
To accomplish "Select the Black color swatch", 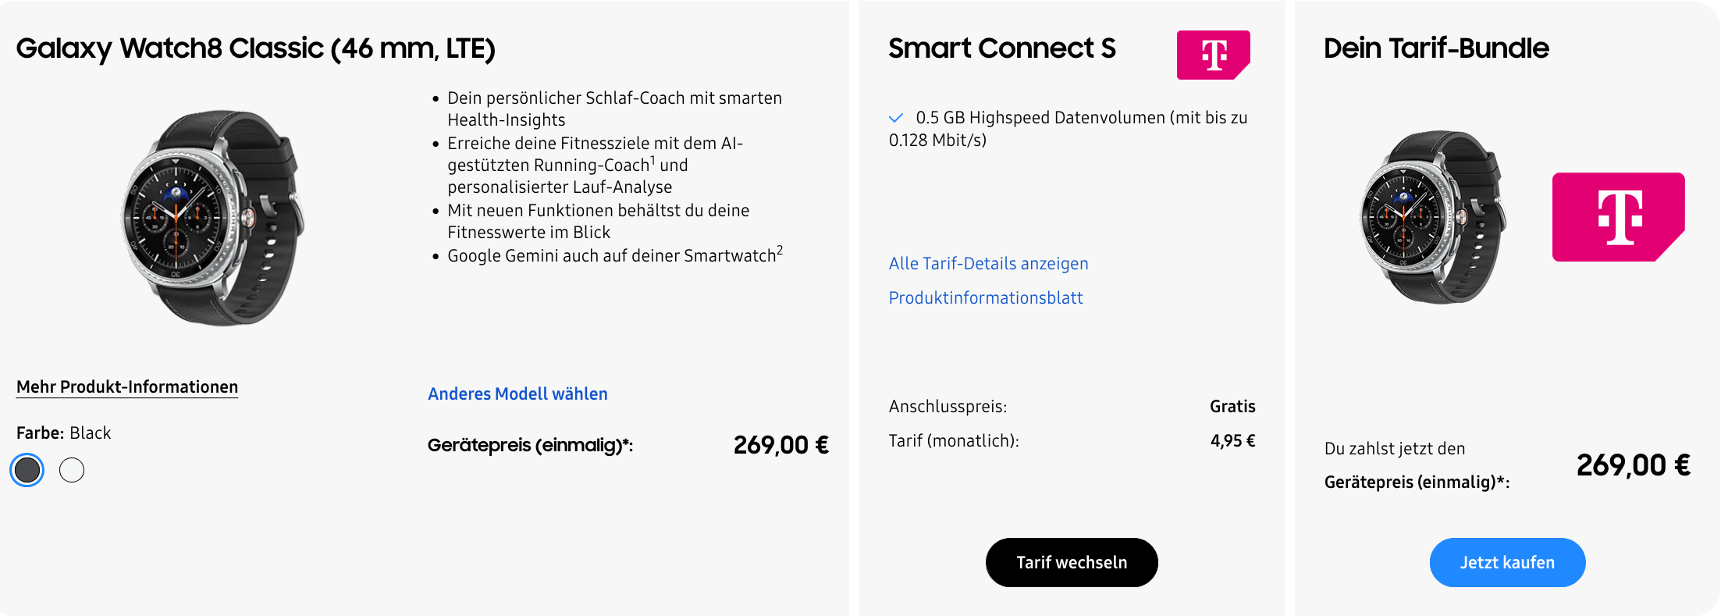I will 27,470.
